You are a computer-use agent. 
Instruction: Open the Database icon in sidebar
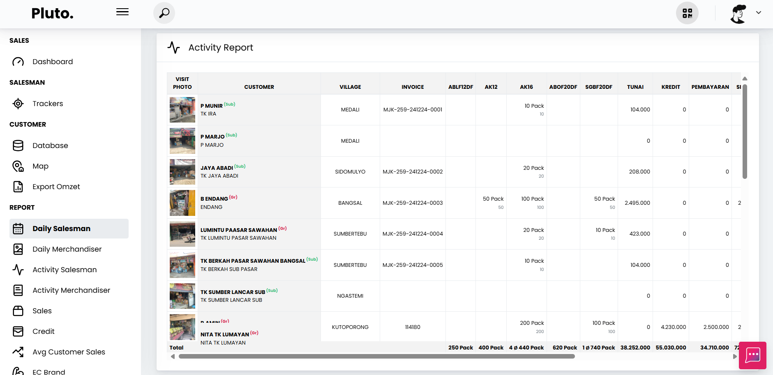pyautogui.click(x=18, y=146)
